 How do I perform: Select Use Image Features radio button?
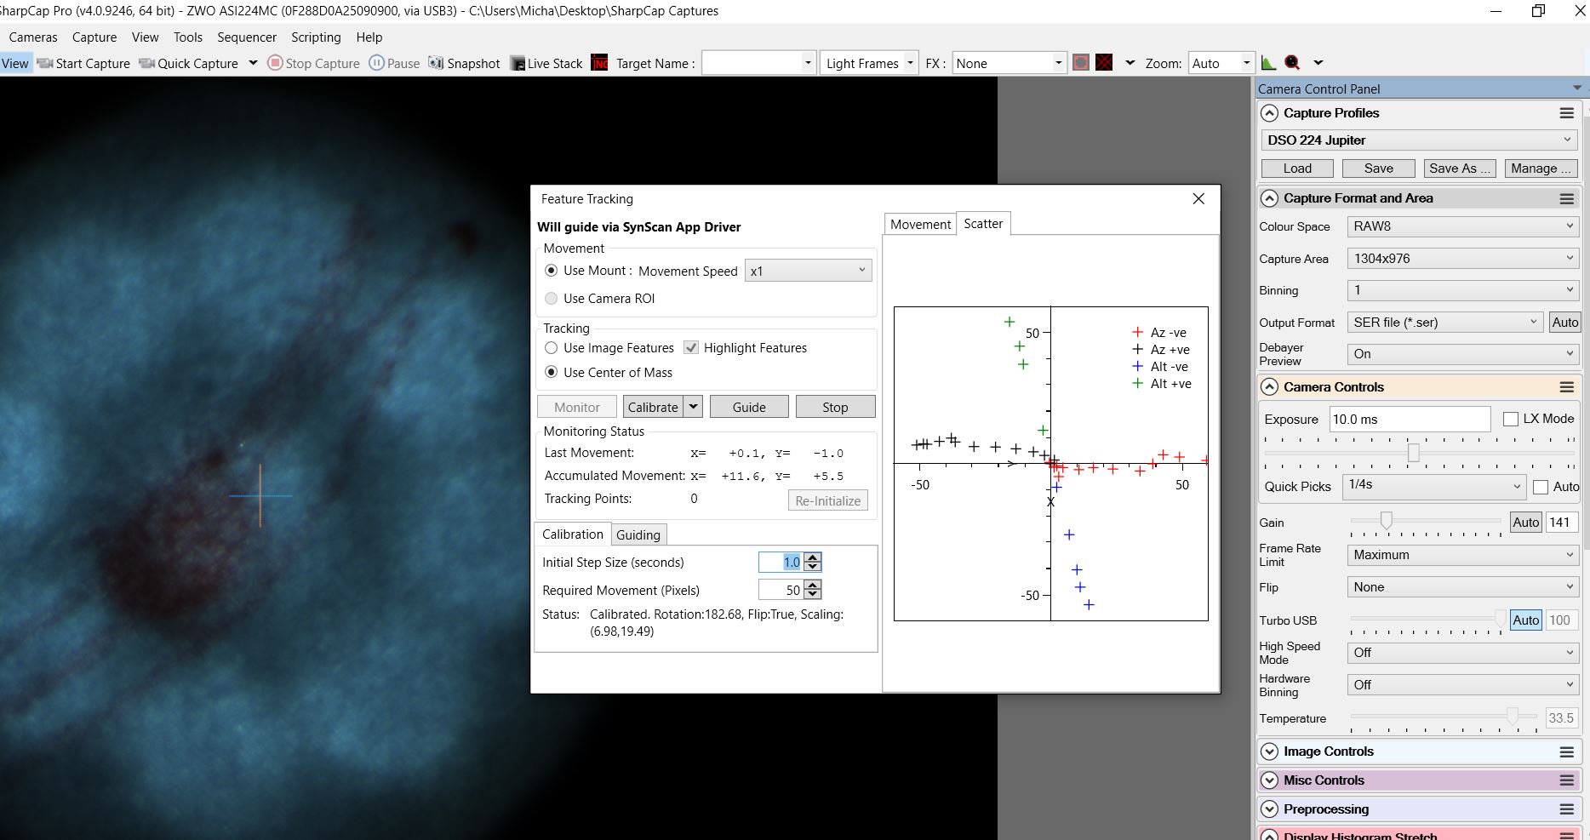coord(552,348)
